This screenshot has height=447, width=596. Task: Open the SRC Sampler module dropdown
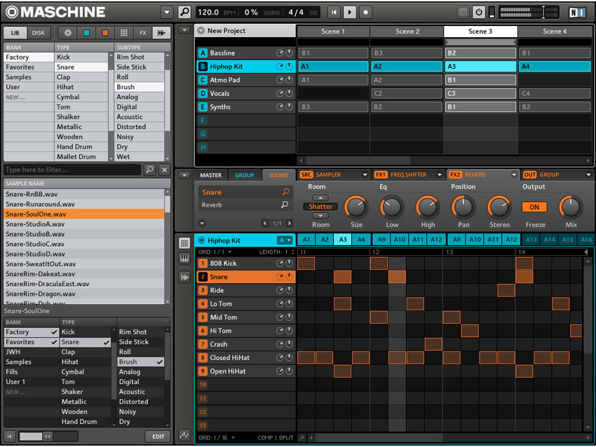[365, 174]
